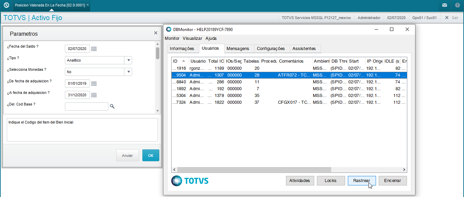Open the Visualizar menu in DBMonitor
The height and width of the screenshot is (197, 464).
click(x=192, y=38)
